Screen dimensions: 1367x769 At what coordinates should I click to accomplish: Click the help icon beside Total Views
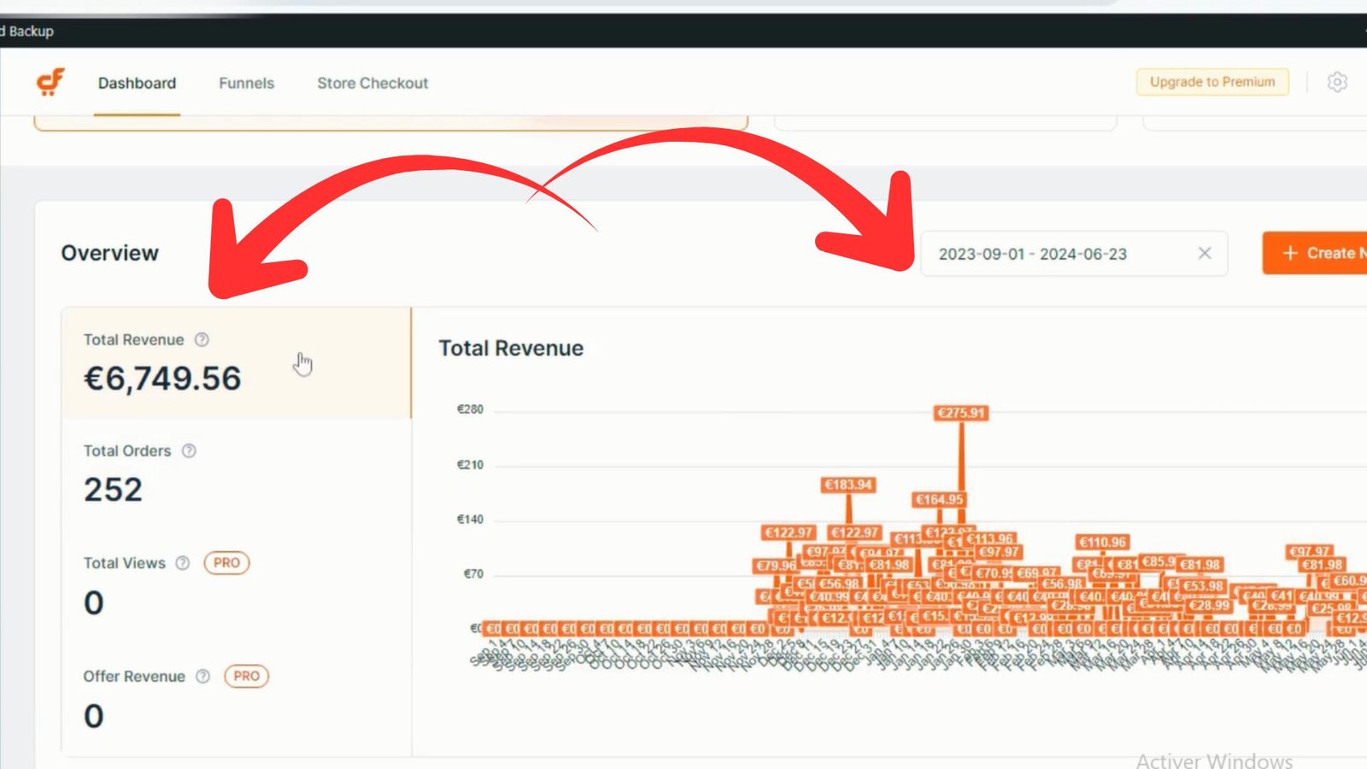coord(183,563)
